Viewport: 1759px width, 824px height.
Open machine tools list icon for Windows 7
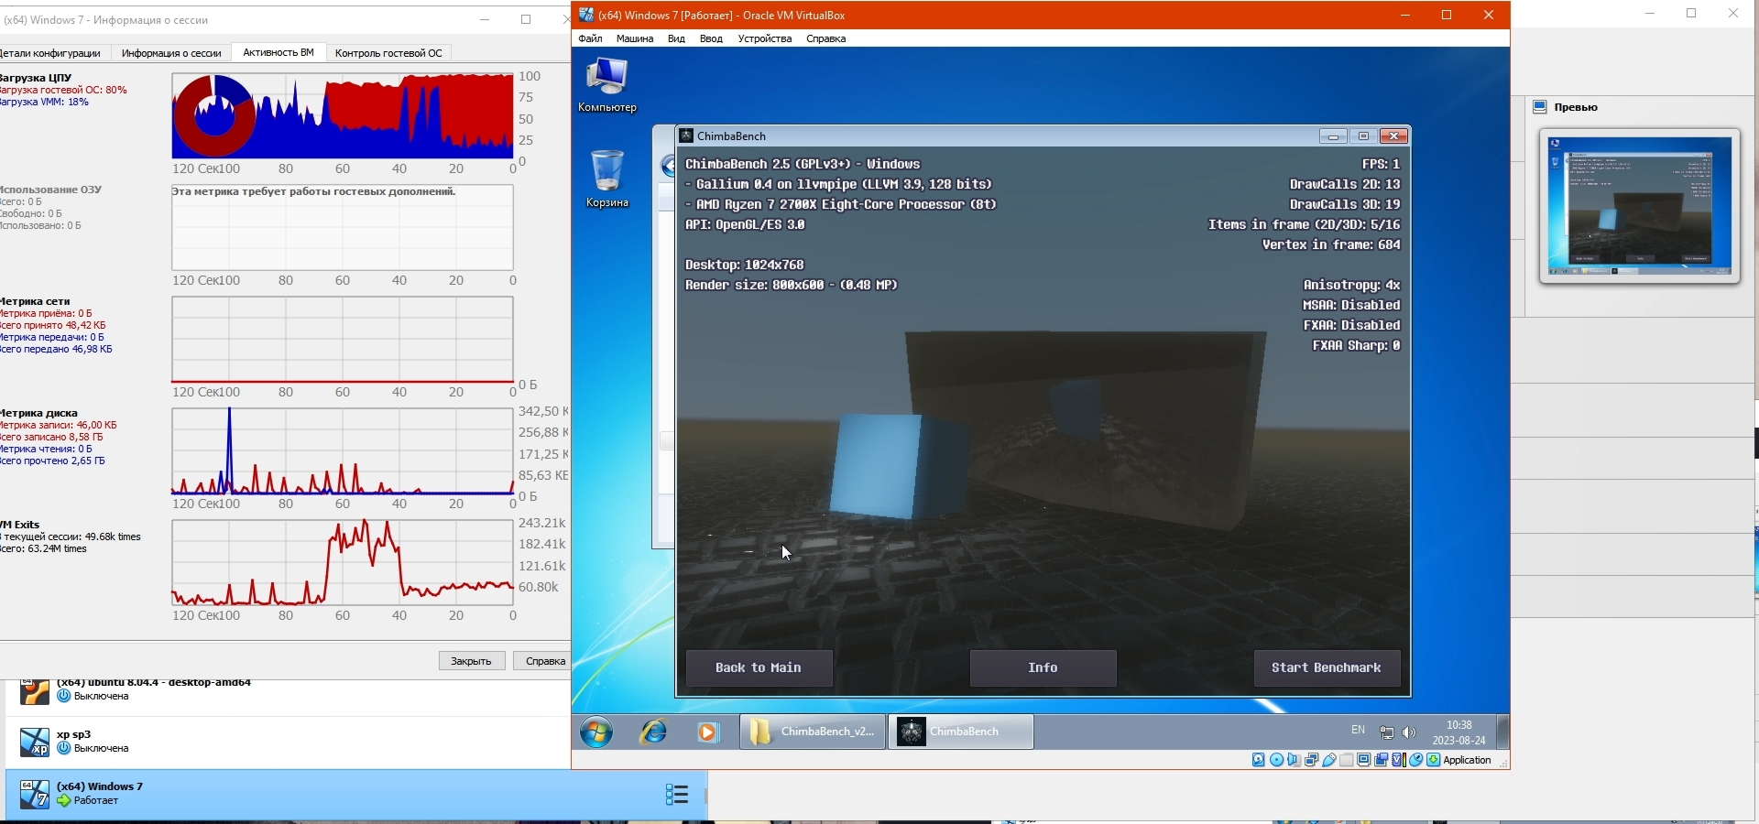[677, 794]
